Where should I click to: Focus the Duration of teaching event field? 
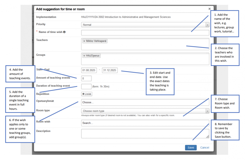[x=86, y=86]
